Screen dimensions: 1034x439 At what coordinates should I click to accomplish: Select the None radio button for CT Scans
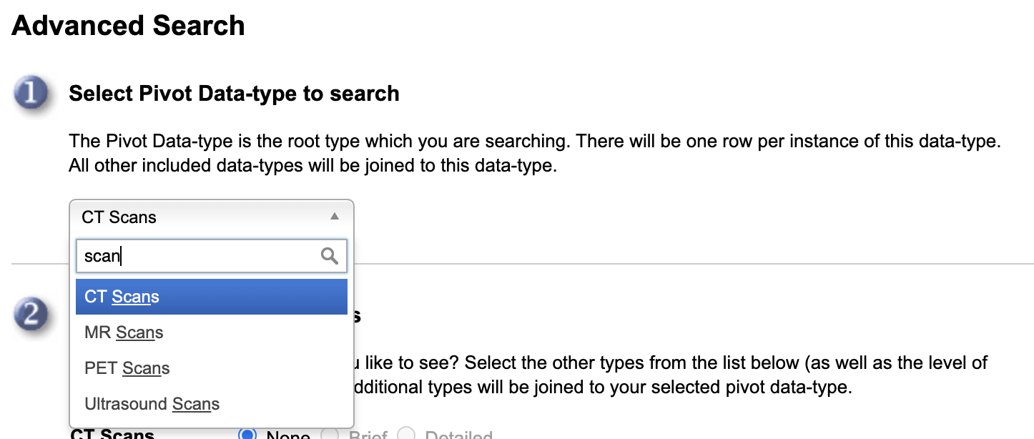click(x=248, y=435)
